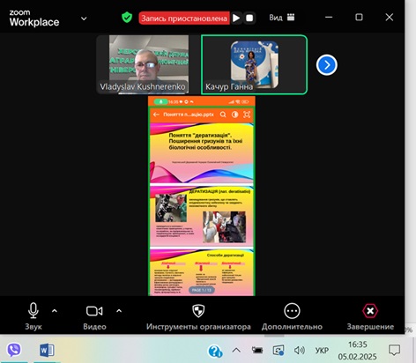This screenshot has width=416, height=363.
Task: Expand video options chevron next to Видео
Action: tap(119, 311)
